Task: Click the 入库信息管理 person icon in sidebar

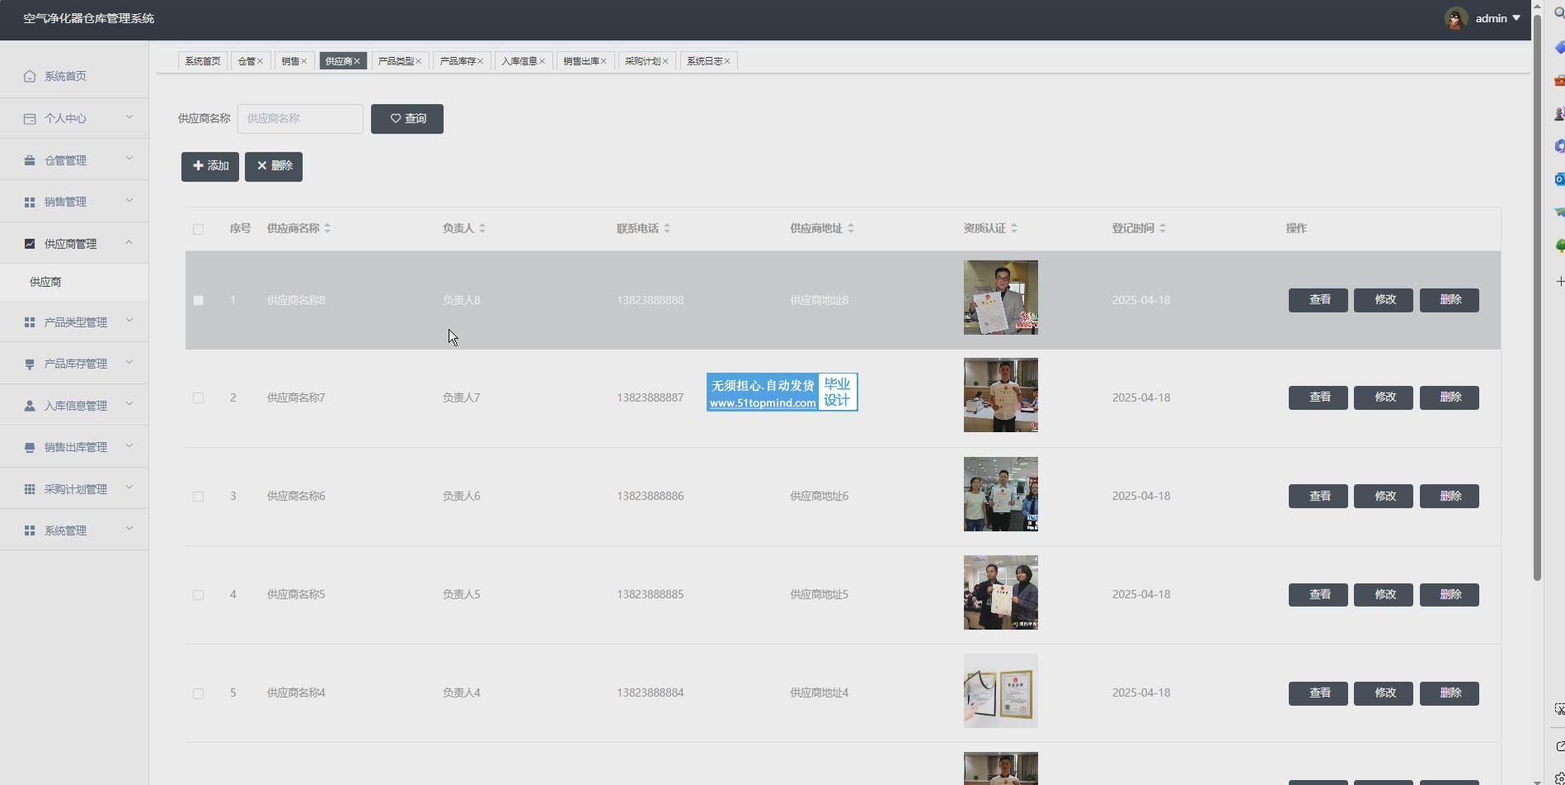Action: pos(30,406)
